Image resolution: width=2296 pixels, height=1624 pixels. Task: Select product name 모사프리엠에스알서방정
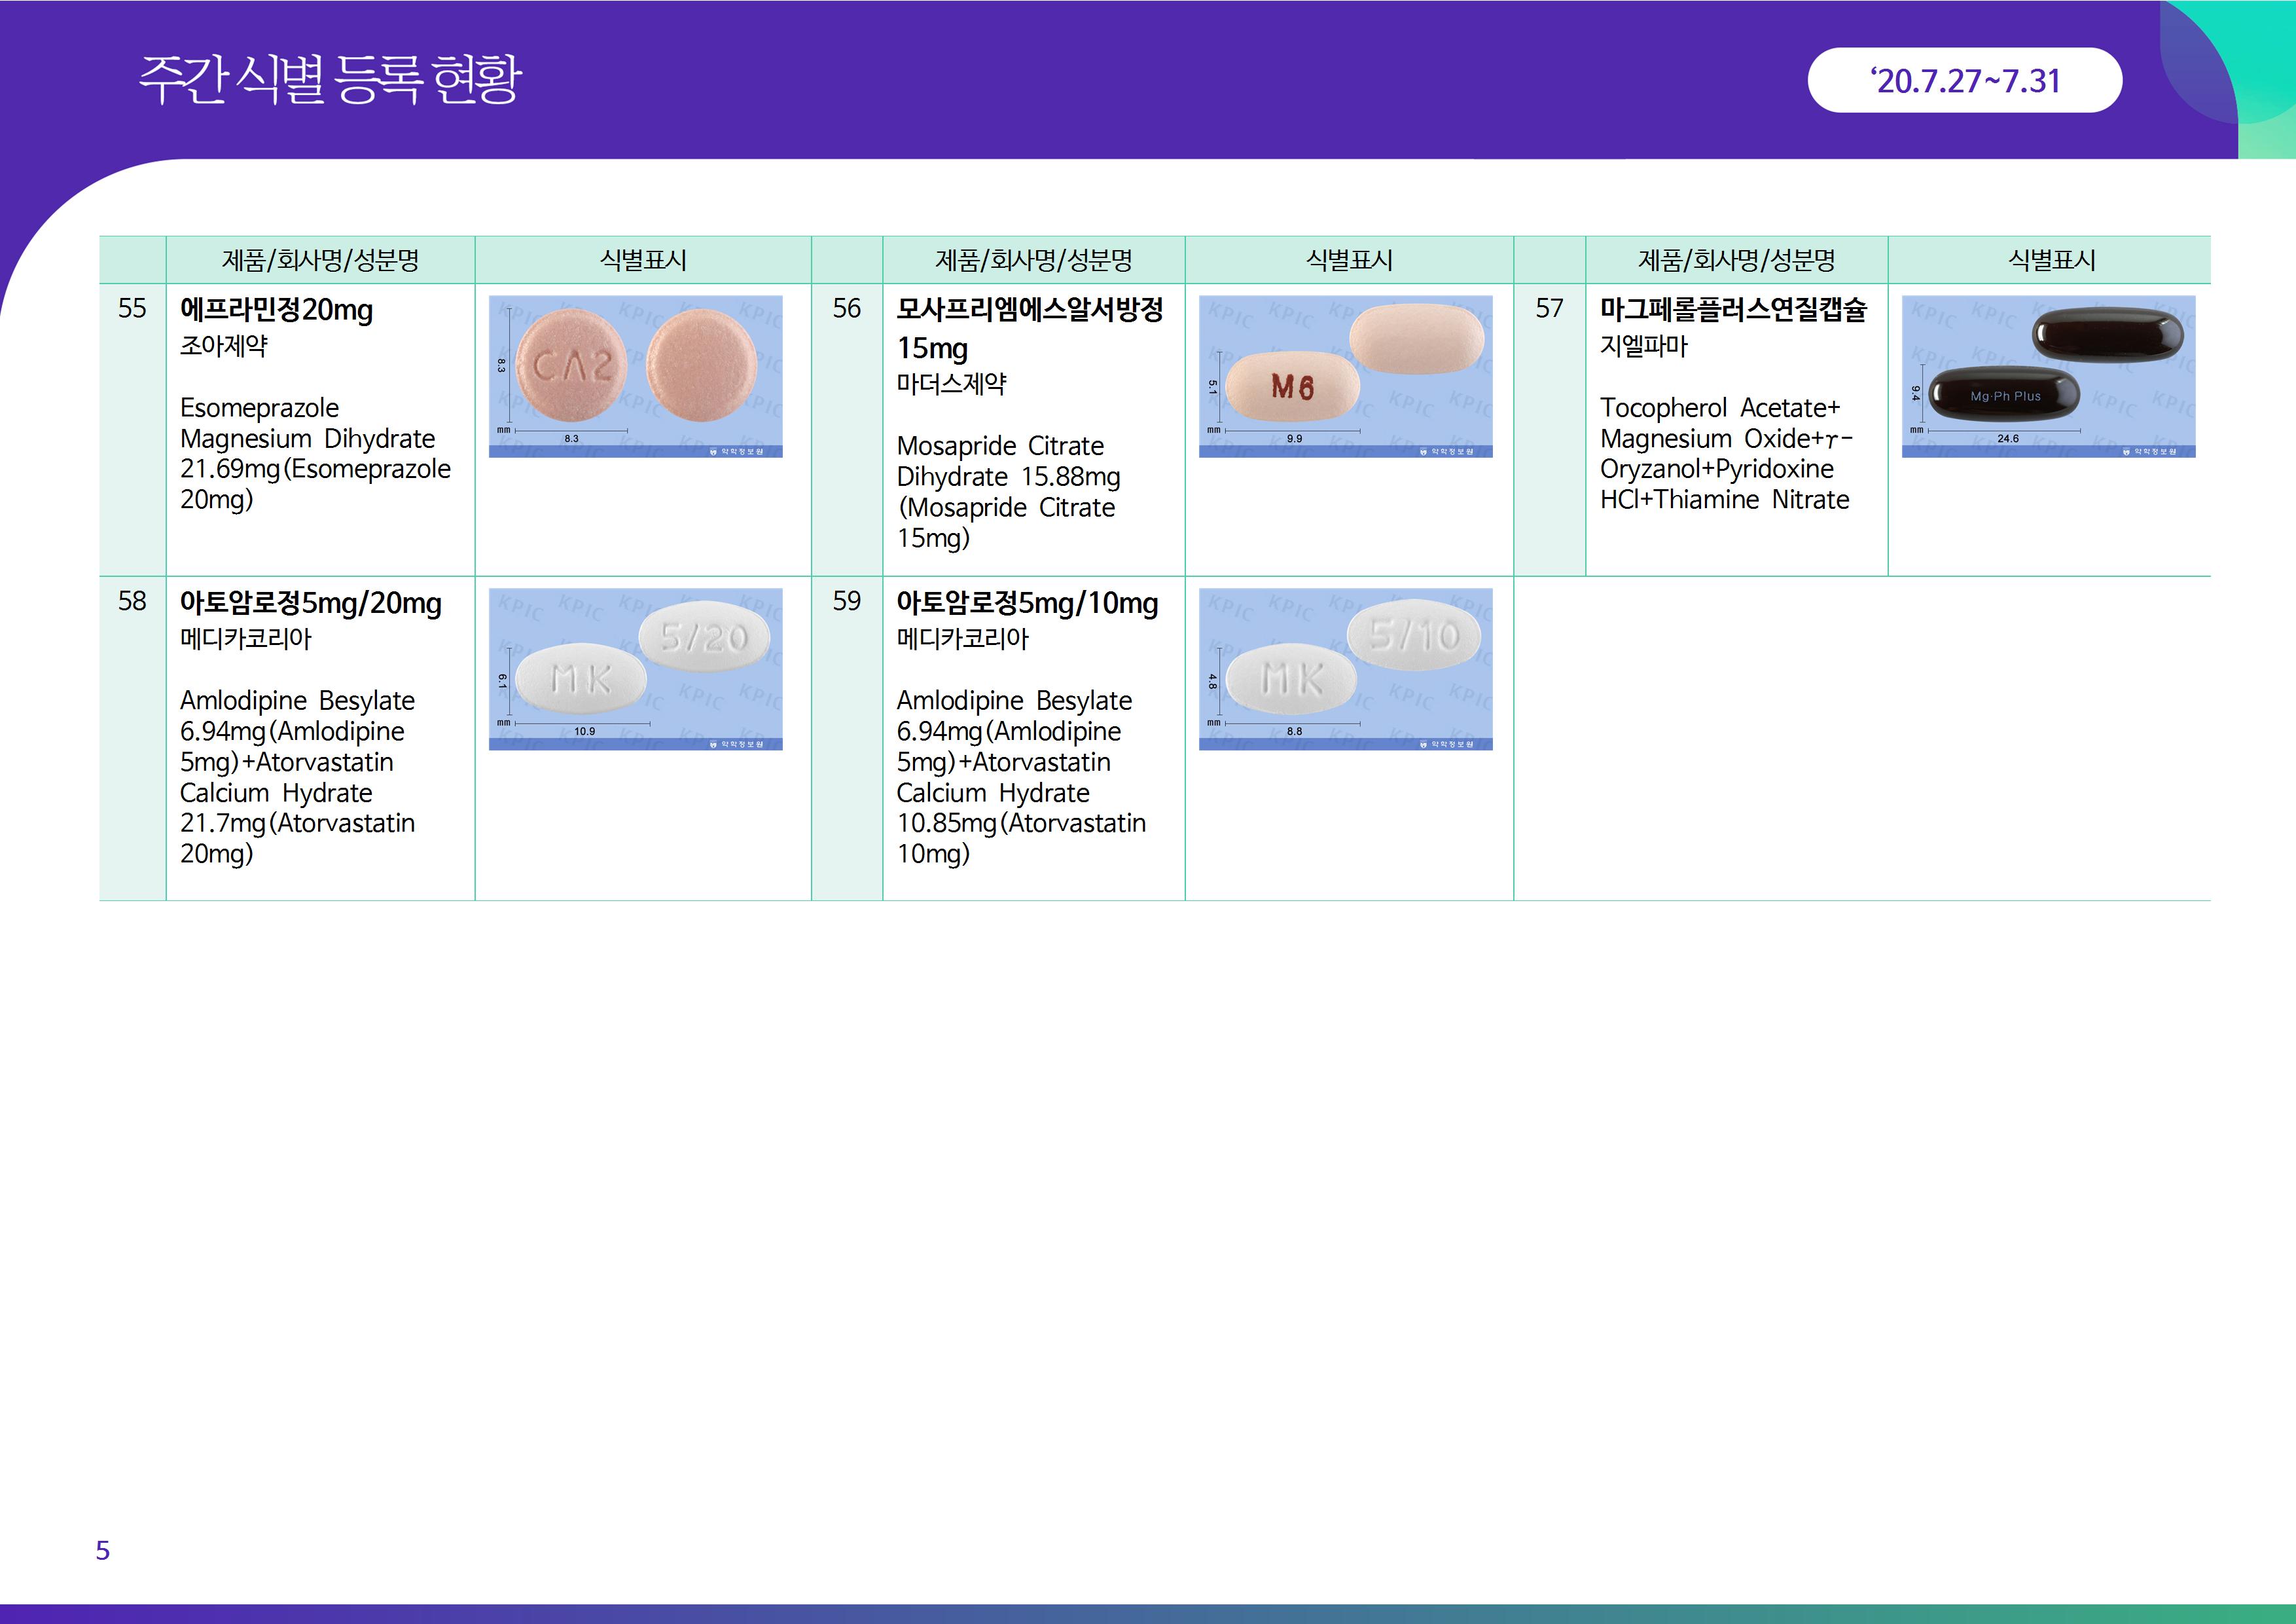[1029, 310]
